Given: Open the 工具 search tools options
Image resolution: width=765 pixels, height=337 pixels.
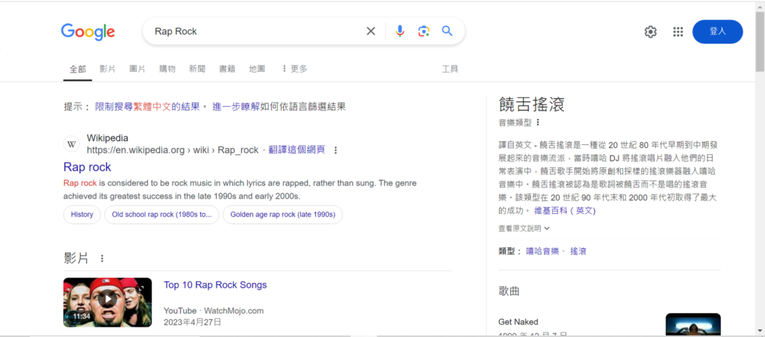Looking at the screenshot, I should pos(450,69).
